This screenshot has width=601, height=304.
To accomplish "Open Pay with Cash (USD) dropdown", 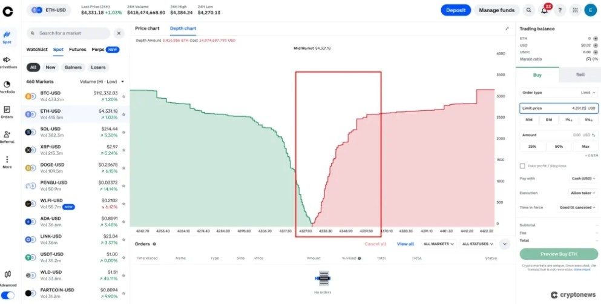I will click(583, 179).
